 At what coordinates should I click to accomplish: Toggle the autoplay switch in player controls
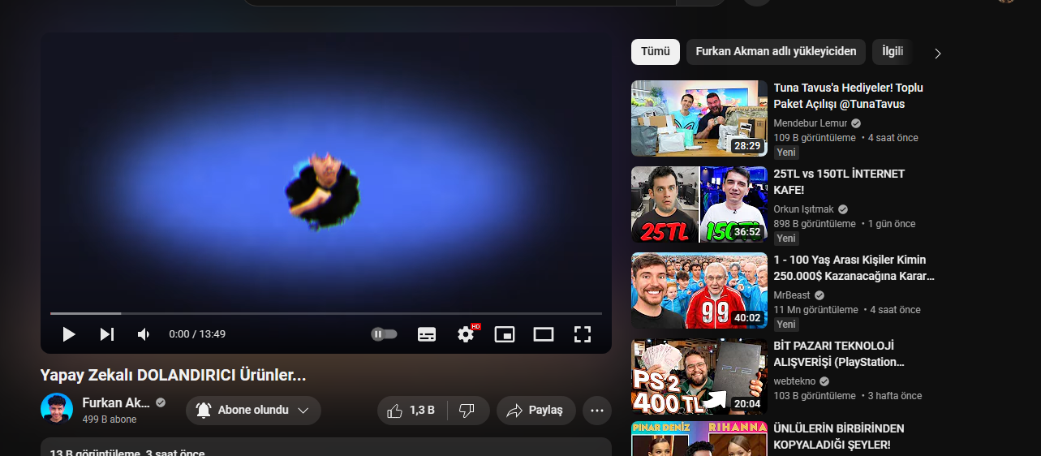click(x=384, y=334)
